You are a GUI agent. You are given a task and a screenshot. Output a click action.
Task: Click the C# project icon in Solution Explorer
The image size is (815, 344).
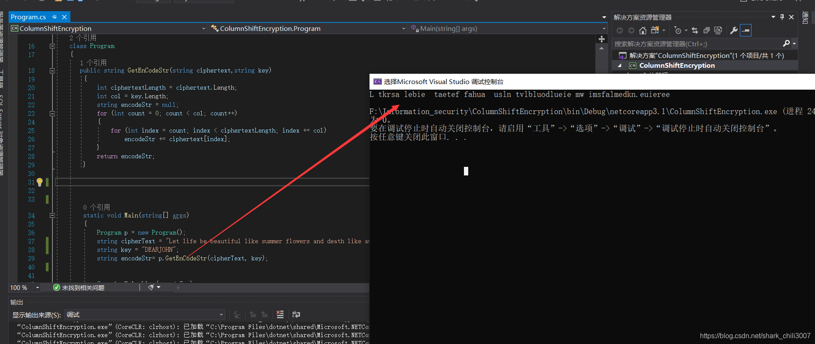click(633, 65)
